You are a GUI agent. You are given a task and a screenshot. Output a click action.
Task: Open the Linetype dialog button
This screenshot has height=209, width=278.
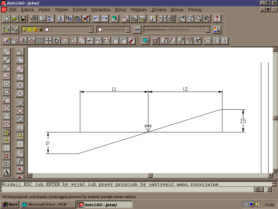tap(137, 30)
